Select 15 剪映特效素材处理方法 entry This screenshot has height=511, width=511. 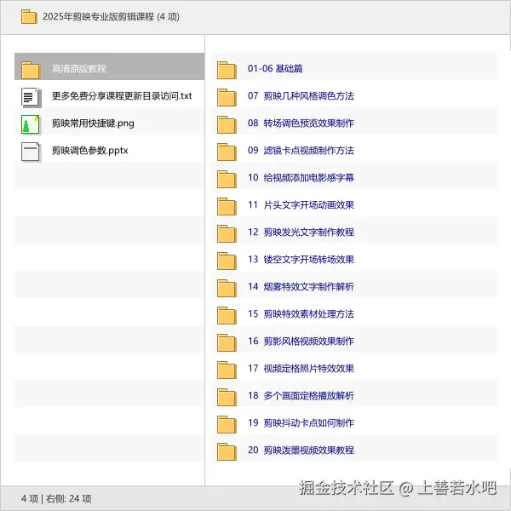coord(301,313)
